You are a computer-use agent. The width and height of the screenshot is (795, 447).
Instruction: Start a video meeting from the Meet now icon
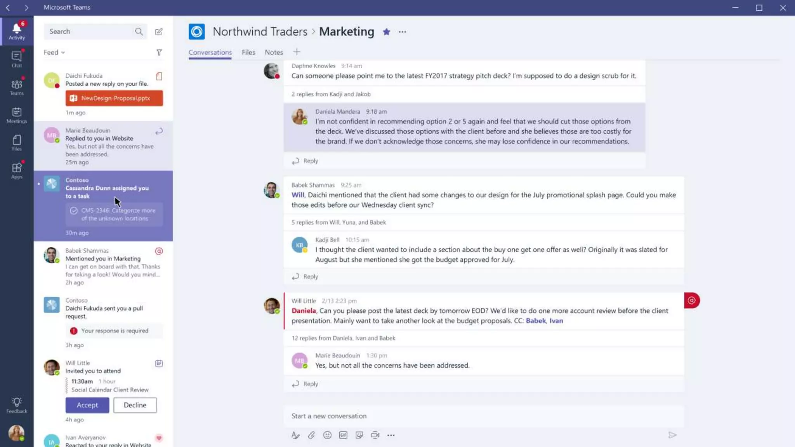click(375, 435)
